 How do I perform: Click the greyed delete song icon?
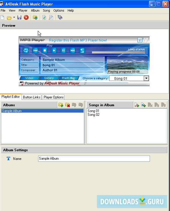click(150, 105)
